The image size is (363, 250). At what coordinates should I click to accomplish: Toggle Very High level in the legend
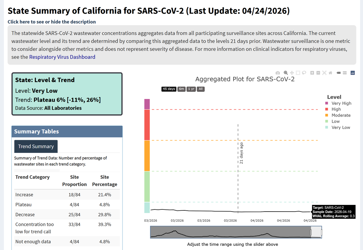point(338,103)
